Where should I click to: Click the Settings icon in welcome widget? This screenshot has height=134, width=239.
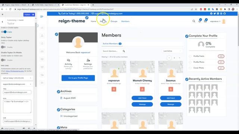[x=88, y=60]
